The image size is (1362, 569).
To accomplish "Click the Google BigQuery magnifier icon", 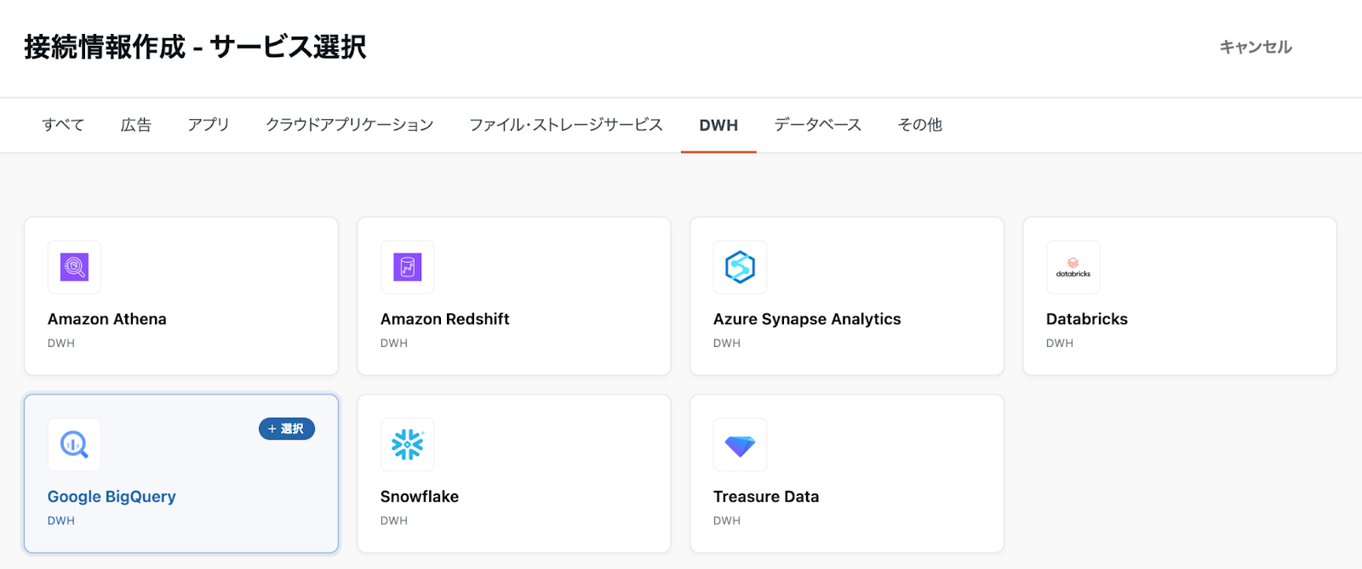I will [x=74, y=444].
